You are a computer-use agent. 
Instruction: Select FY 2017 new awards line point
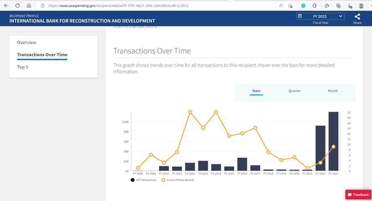click(255, 128)
